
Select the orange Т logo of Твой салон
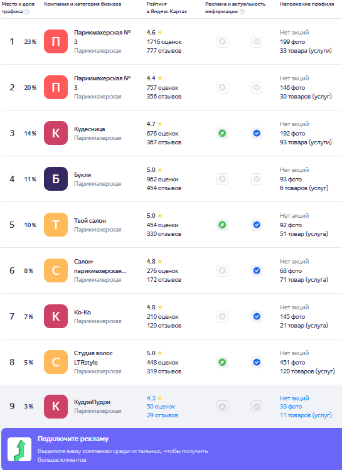point(56,225)
